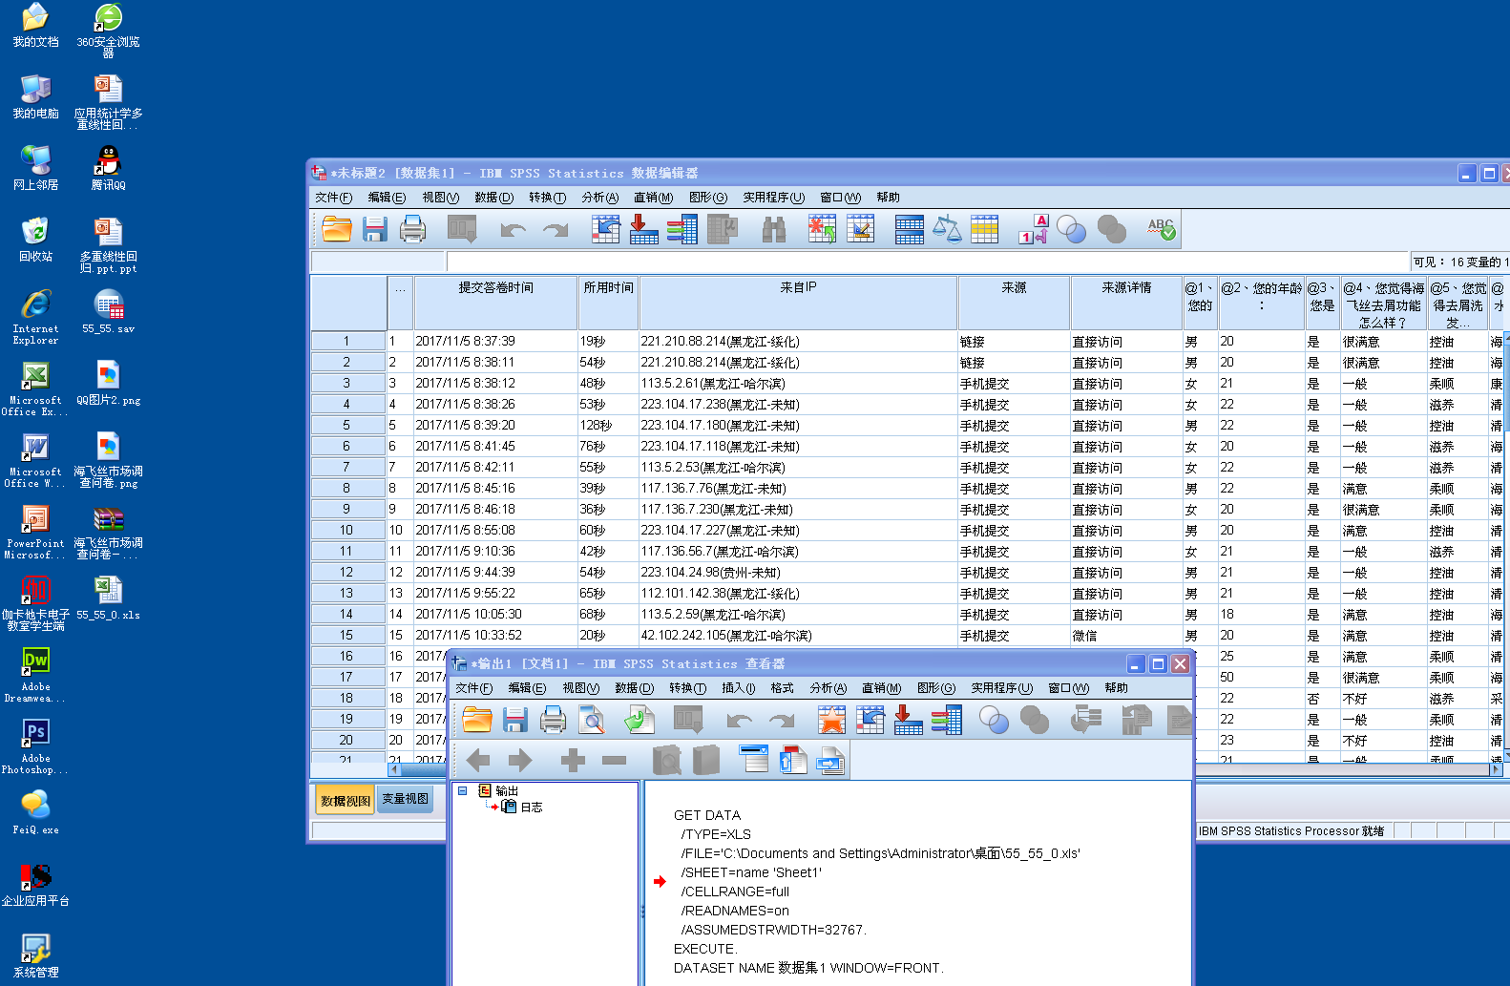Click Print icon in Viewer toolbar

553,719
